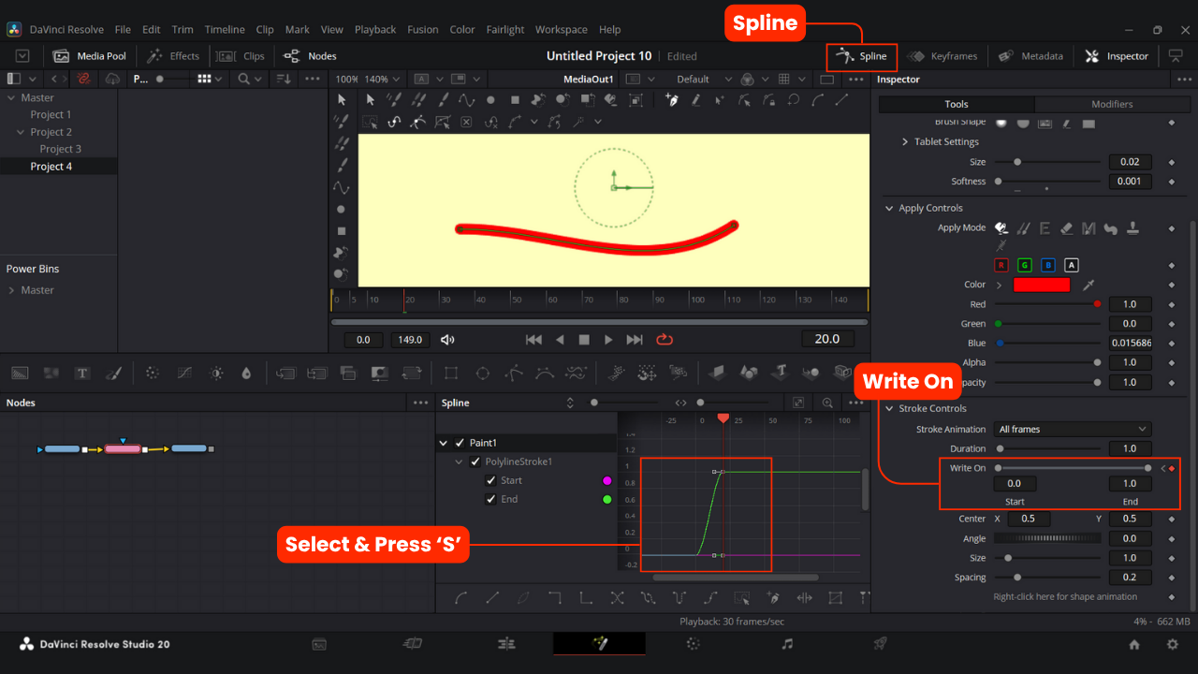Viewport: 1198px width, 674px height.
Task: Open the Media Pool panel
Action: click(92, 56)
